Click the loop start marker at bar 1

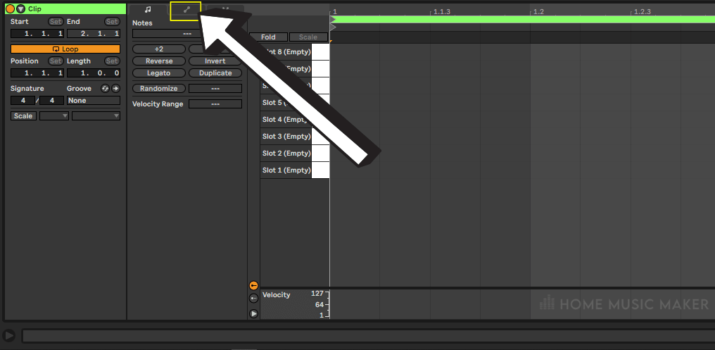(x=334, y=20)
